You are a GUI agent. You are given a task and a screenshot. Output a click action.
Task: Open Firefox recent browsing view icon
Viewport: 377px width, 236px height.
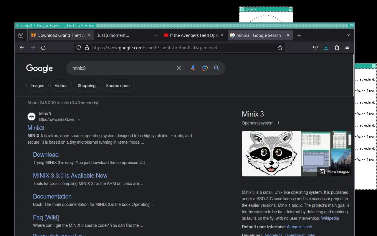click(x=21, y=35)
